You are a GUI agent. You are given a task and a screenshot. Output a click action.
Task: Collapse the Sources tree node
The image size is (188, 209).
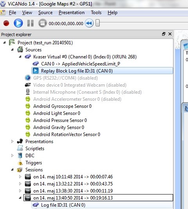12,49
